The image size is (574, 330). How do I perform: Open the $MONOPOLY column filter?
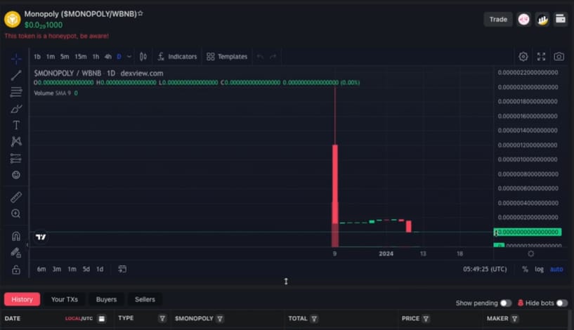pos(220,319)
